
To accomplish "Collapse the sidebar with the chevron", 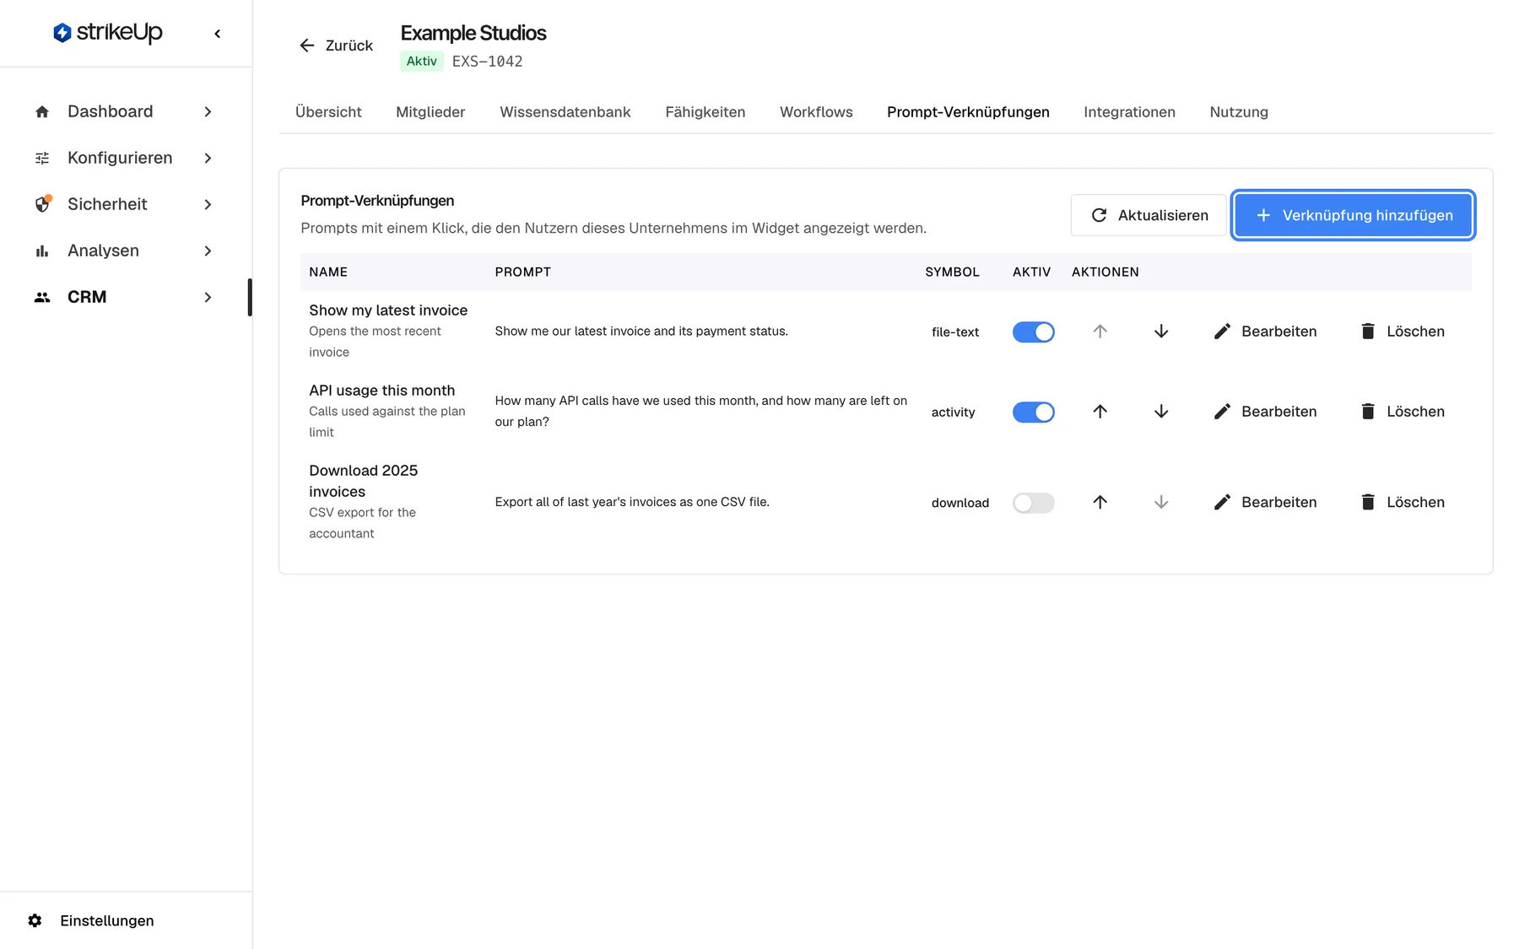I will (218, 34).
